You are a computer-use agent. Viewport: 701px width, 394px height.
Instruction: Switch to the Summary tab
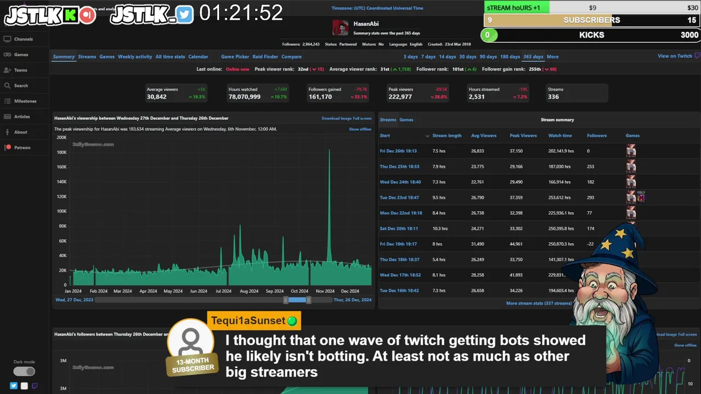tap(64, 56)
